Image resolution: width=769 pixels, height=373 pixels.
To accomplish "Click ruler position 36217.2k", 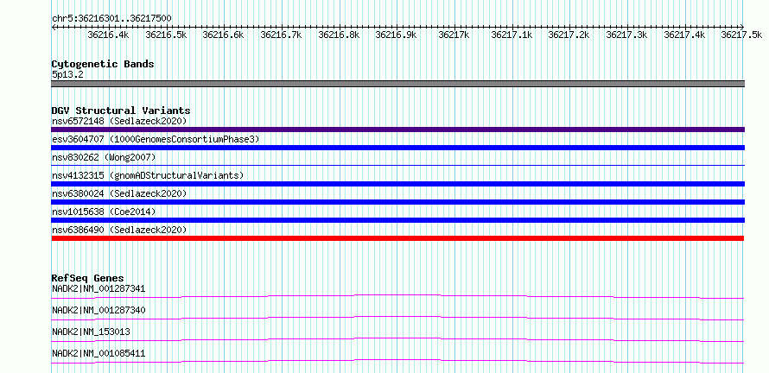I will pyautogui.click(x=570, y=35).
